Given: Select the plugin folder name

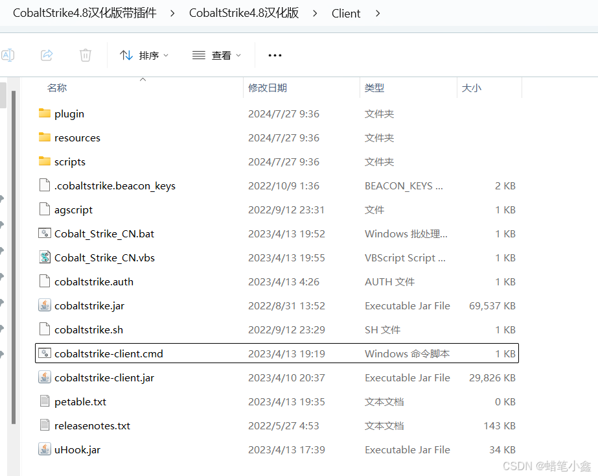Looking at the screenshot, I should [69, 114].
